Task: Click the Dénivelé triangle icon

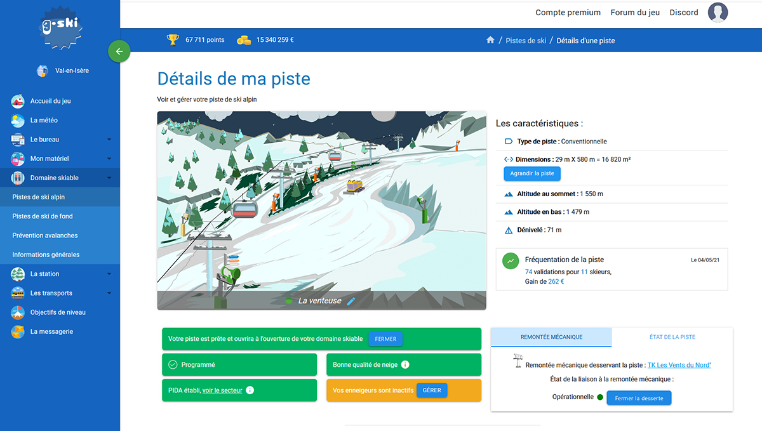Action: (508, 230)
